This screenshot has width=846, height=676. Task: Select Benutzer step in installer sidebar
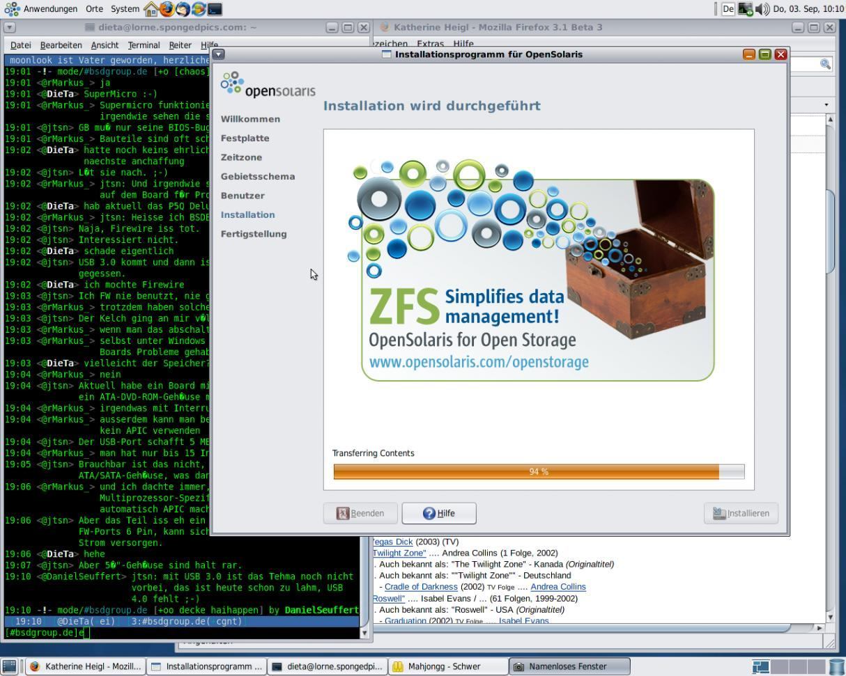pos(243,196)
